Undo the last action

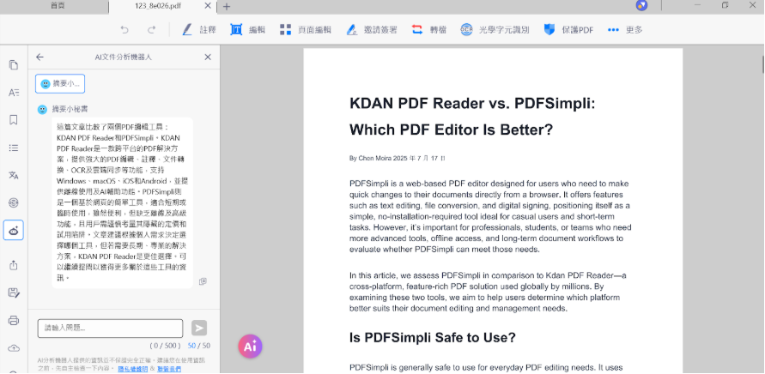pos(124,30)
